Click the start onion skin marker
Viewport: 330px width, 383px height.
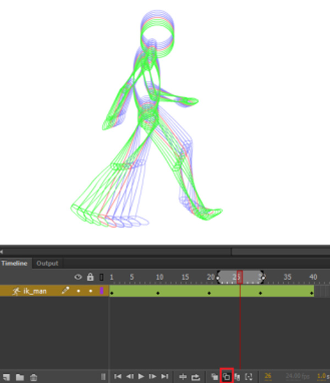pos(218,277)
